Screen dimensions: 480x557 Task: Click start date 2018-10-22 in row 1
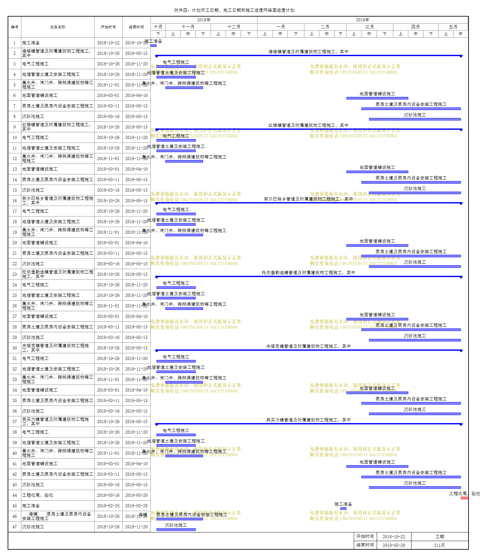tap(108, 43)
